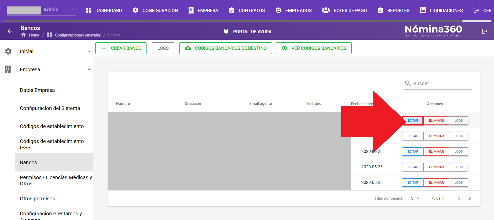Click the building icon next to Empresa sidebar
This screenshot has height=220, width=494.
pos(8,69)
